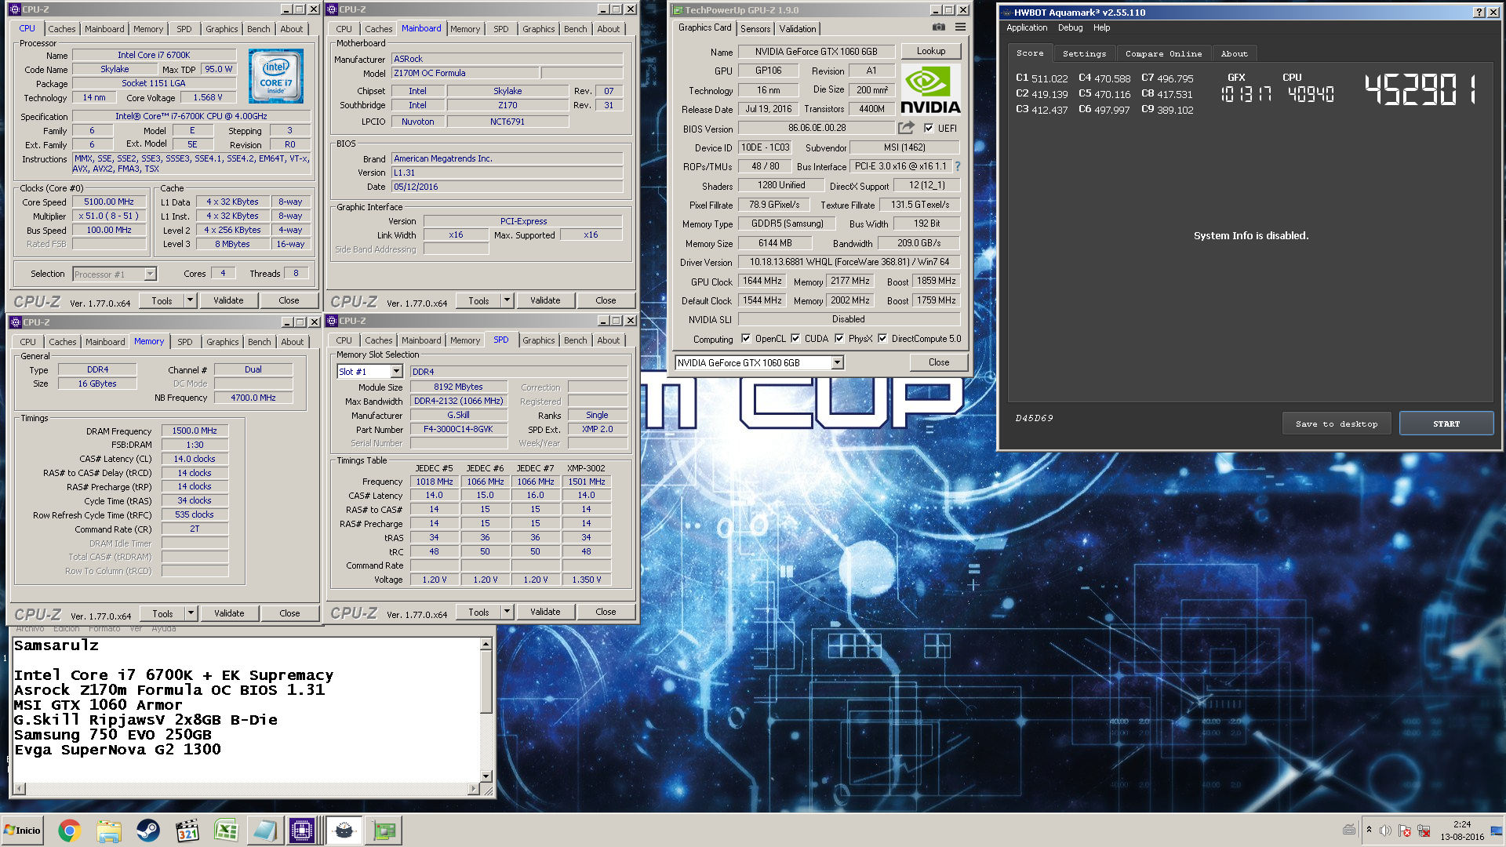Toggle the PhysX checkbox

point(839,339)
